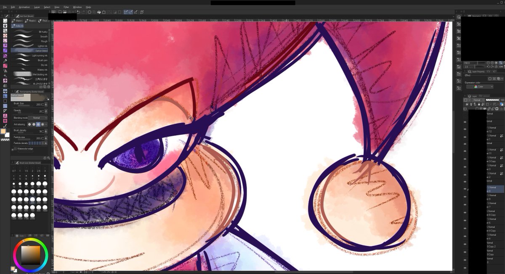Open the Blending mode dropdown in Tool property
The height and width of the screenshot is (274, 505).
[x=37, y=118]
